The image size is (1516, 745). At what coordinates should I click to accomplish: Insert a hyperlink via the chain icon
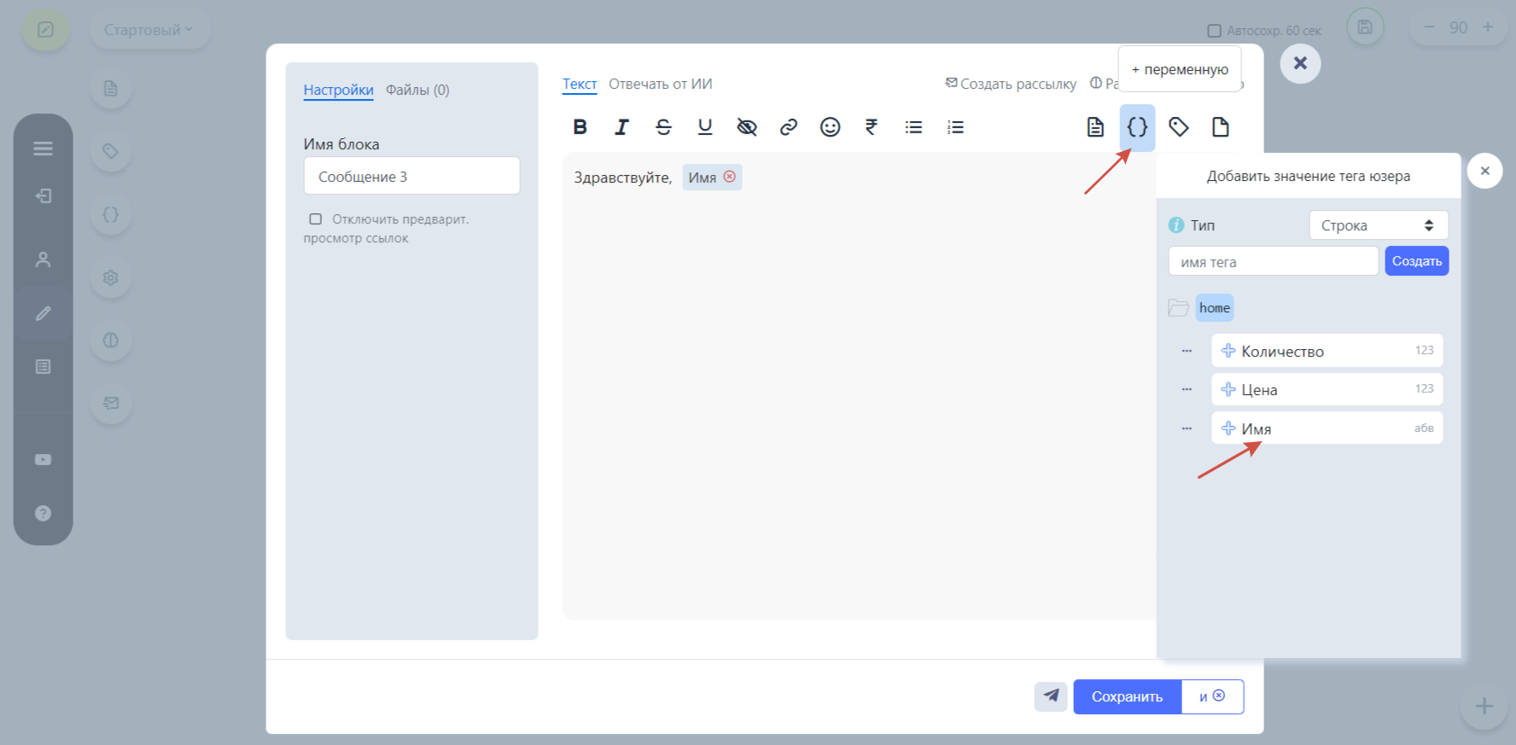[789, 127]
